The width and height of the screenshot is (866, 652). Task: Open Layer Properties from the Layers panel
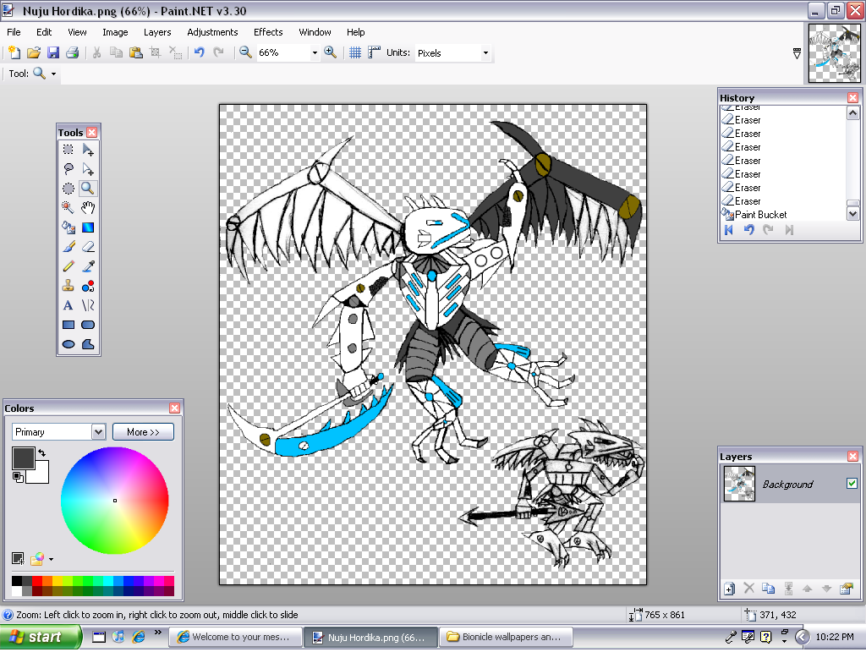(848, 589)
